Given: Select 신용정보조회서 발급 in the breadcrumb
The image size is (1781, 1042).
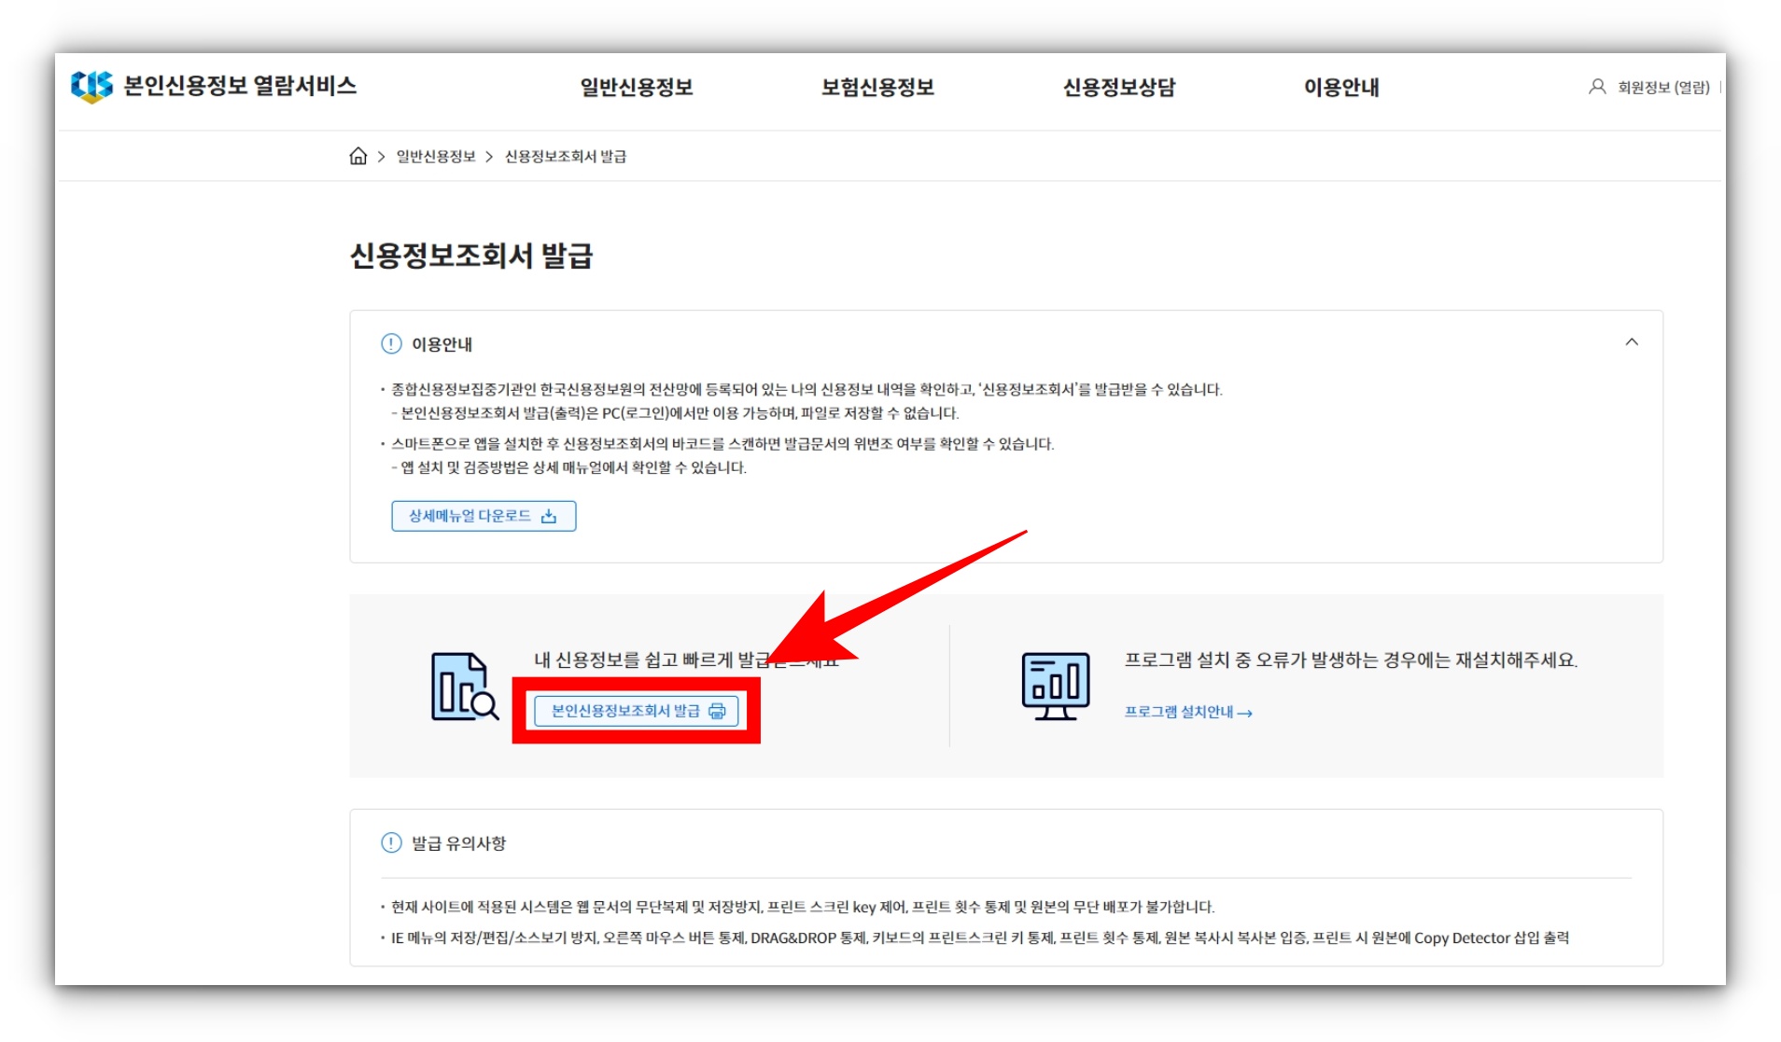Looking at the screenshot, I should (564, 156).
